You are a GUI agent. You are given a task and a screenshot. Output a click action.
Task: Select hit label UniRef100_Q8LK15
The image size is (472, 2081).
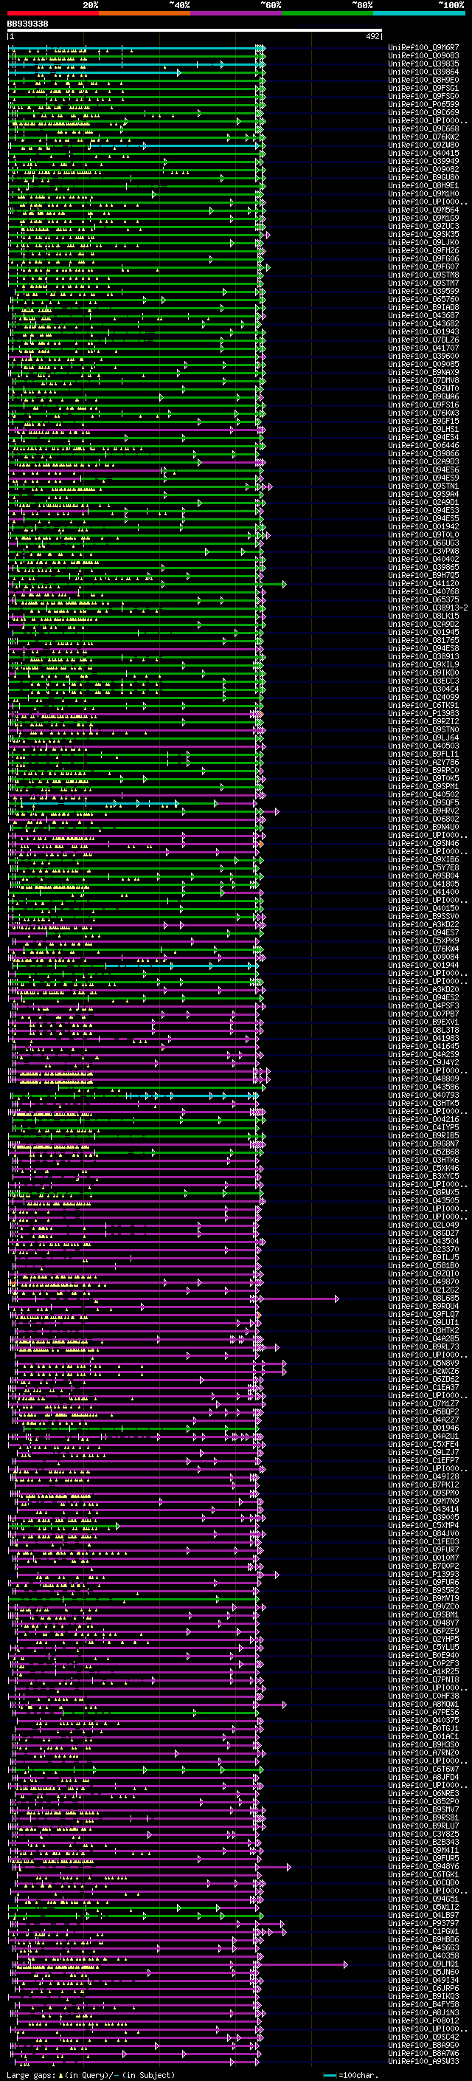point(423,616)
